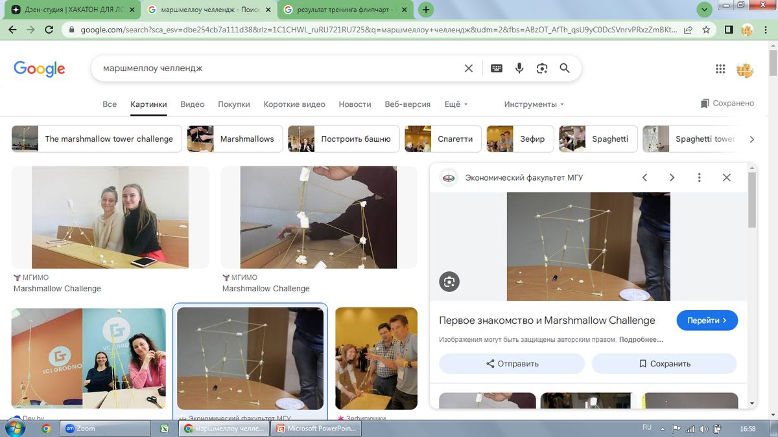Image resolution: width=778 pixels, height=437 pixels.
Task: Select the Marshmallows suggestion chip
Action: (x=235, y=139)
